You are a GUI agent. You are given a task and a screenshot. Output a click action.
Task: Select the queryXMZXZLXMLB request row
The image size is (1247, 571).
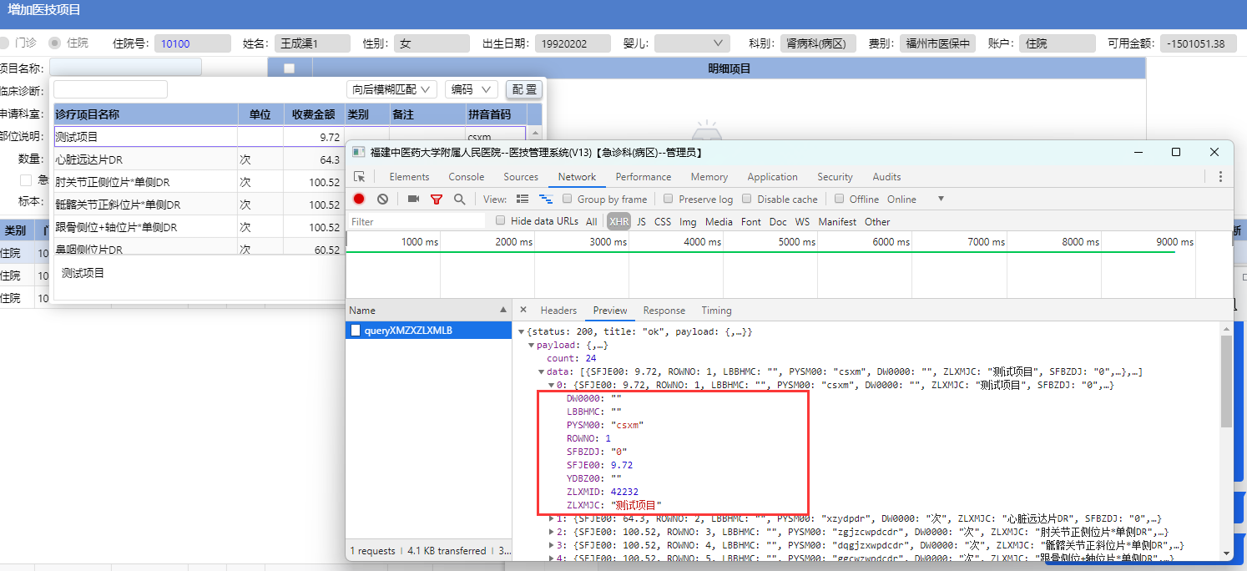pos(429,331)
